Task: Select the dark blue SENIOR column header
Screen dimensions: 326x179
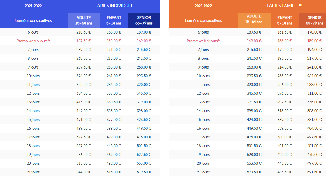Action: click(144, 20)
